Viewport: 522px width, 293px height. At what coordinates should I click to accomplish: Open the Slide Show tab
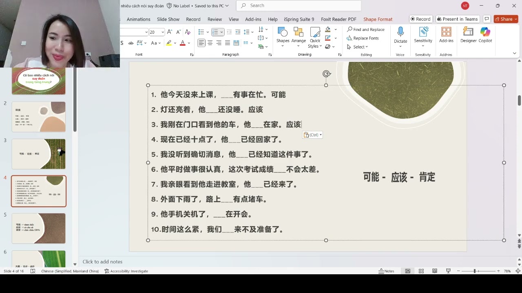pyautogui.click(x=168, y=19)
